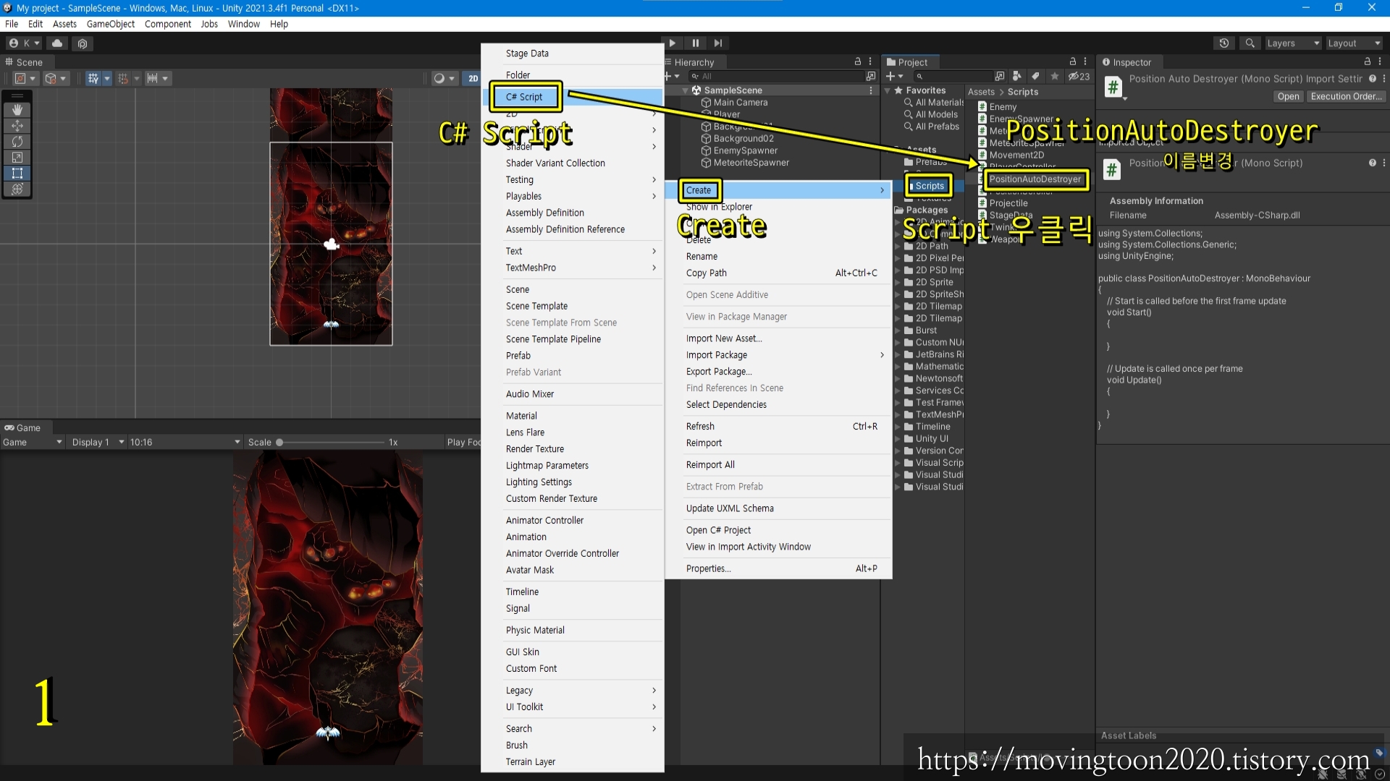Collapse the SampleScene hierarchy arrow
This screenshot has height=781, width=1390.
[x=685, y=90]
